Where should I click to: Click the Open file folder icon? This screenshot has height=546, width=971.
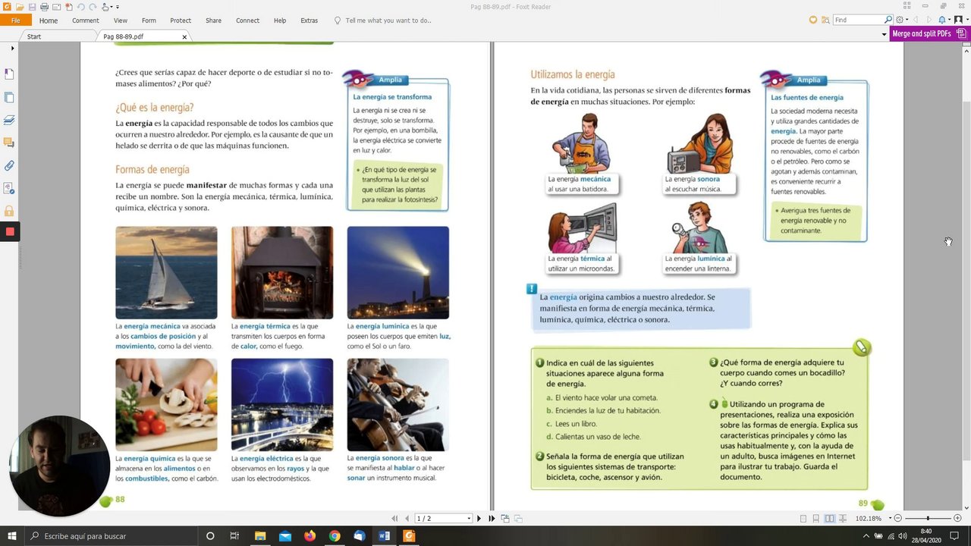pos(20,7)
